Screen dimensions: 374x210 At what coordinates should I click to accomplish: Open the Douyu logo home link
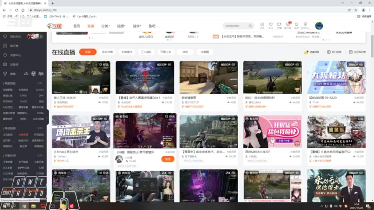(54, 26)
